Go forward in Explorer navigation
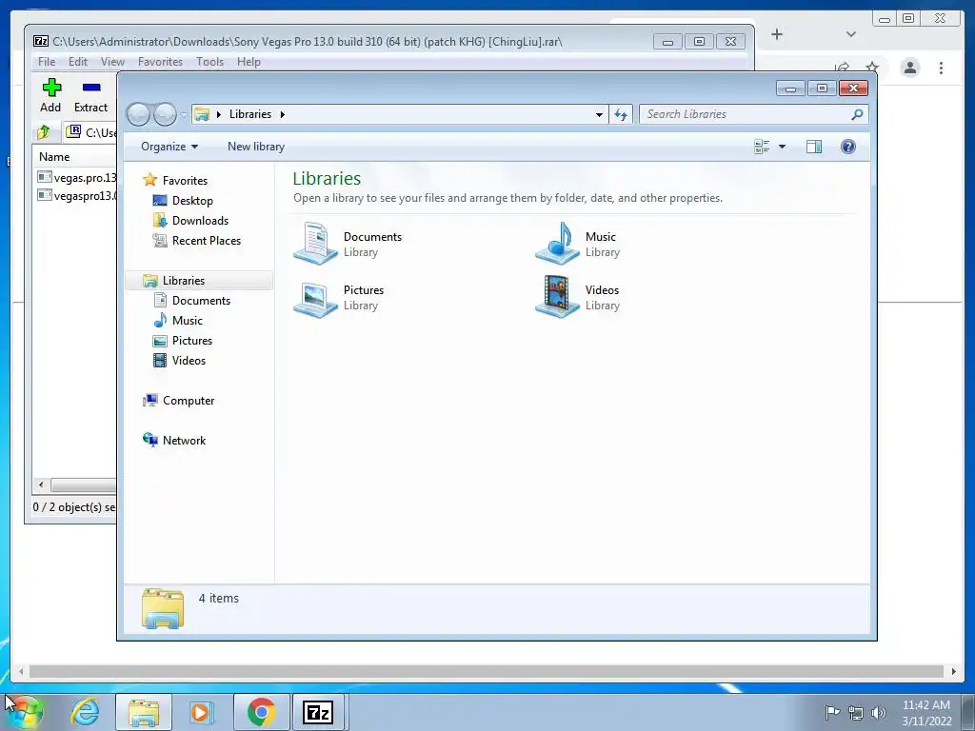 pyautogui.click(x=165, y=114)
